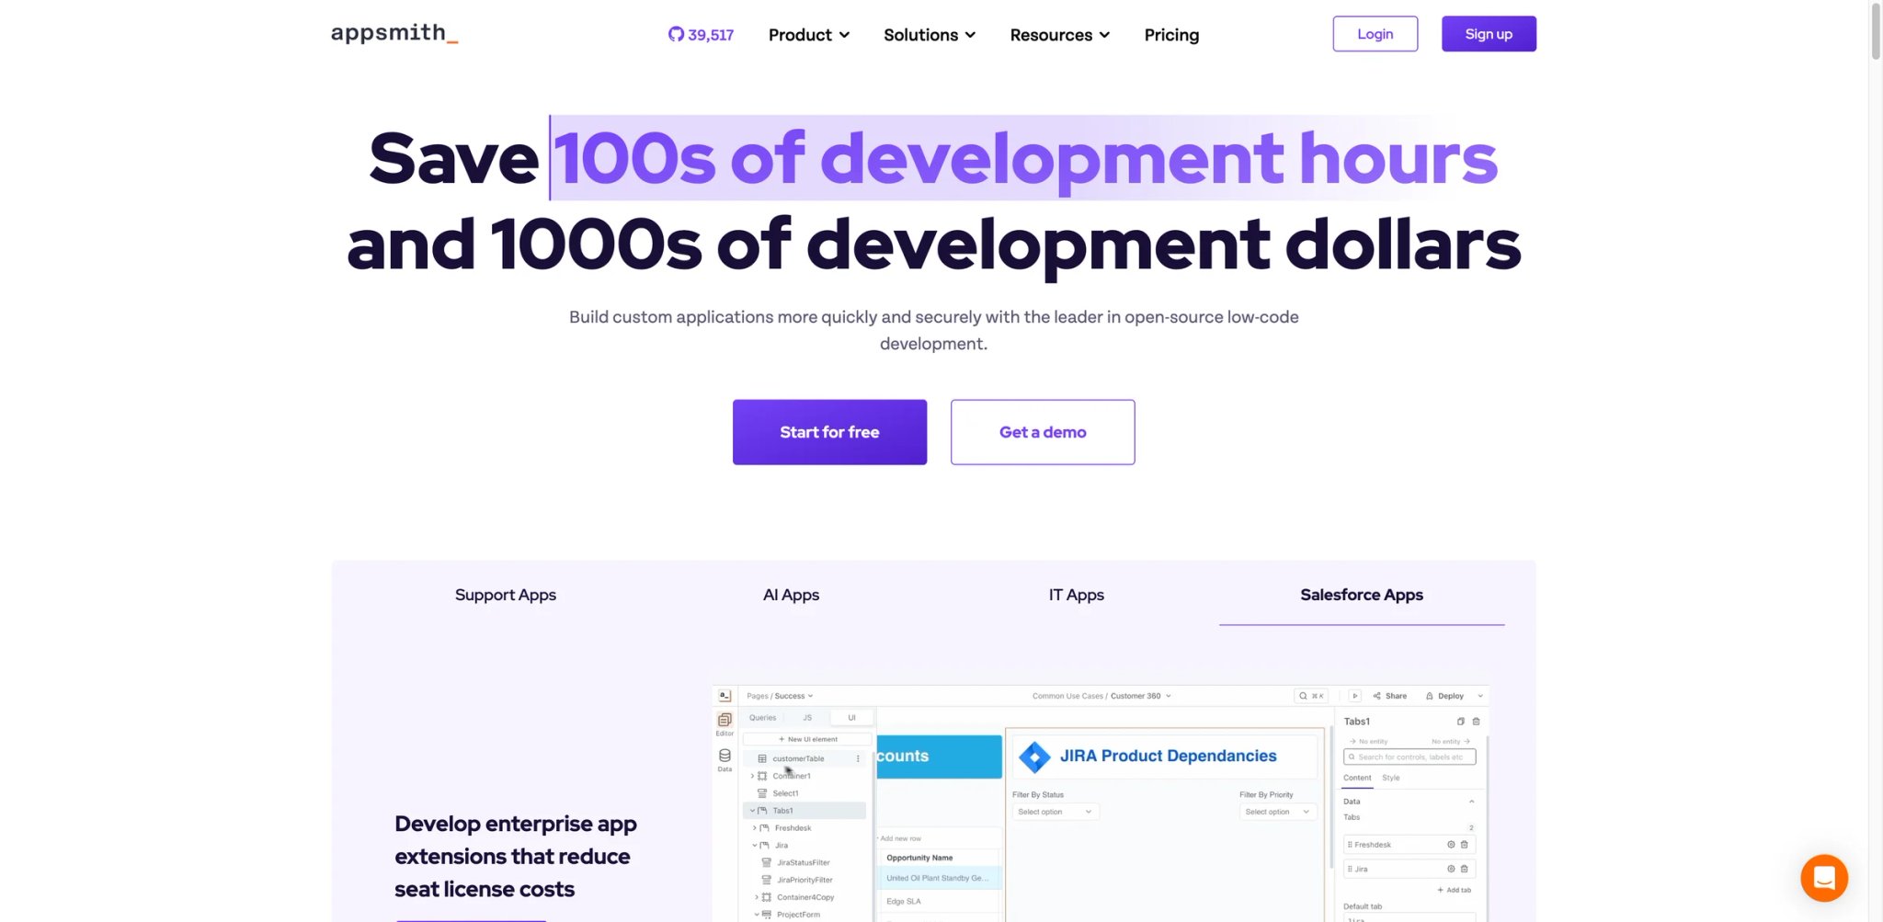Switch to the Content tab in property pane
This screenshot has height=922, width=1883.
pos(1357,778)
